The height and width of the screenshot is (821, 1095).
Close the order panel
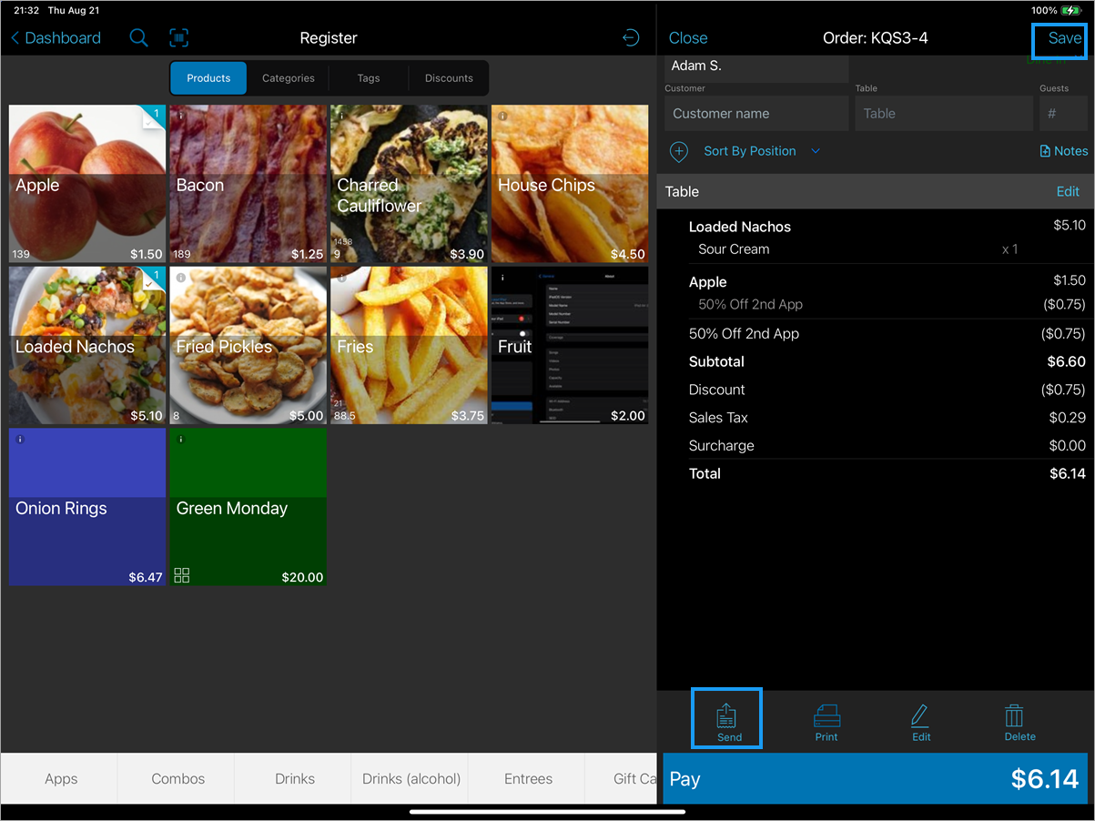688,37
